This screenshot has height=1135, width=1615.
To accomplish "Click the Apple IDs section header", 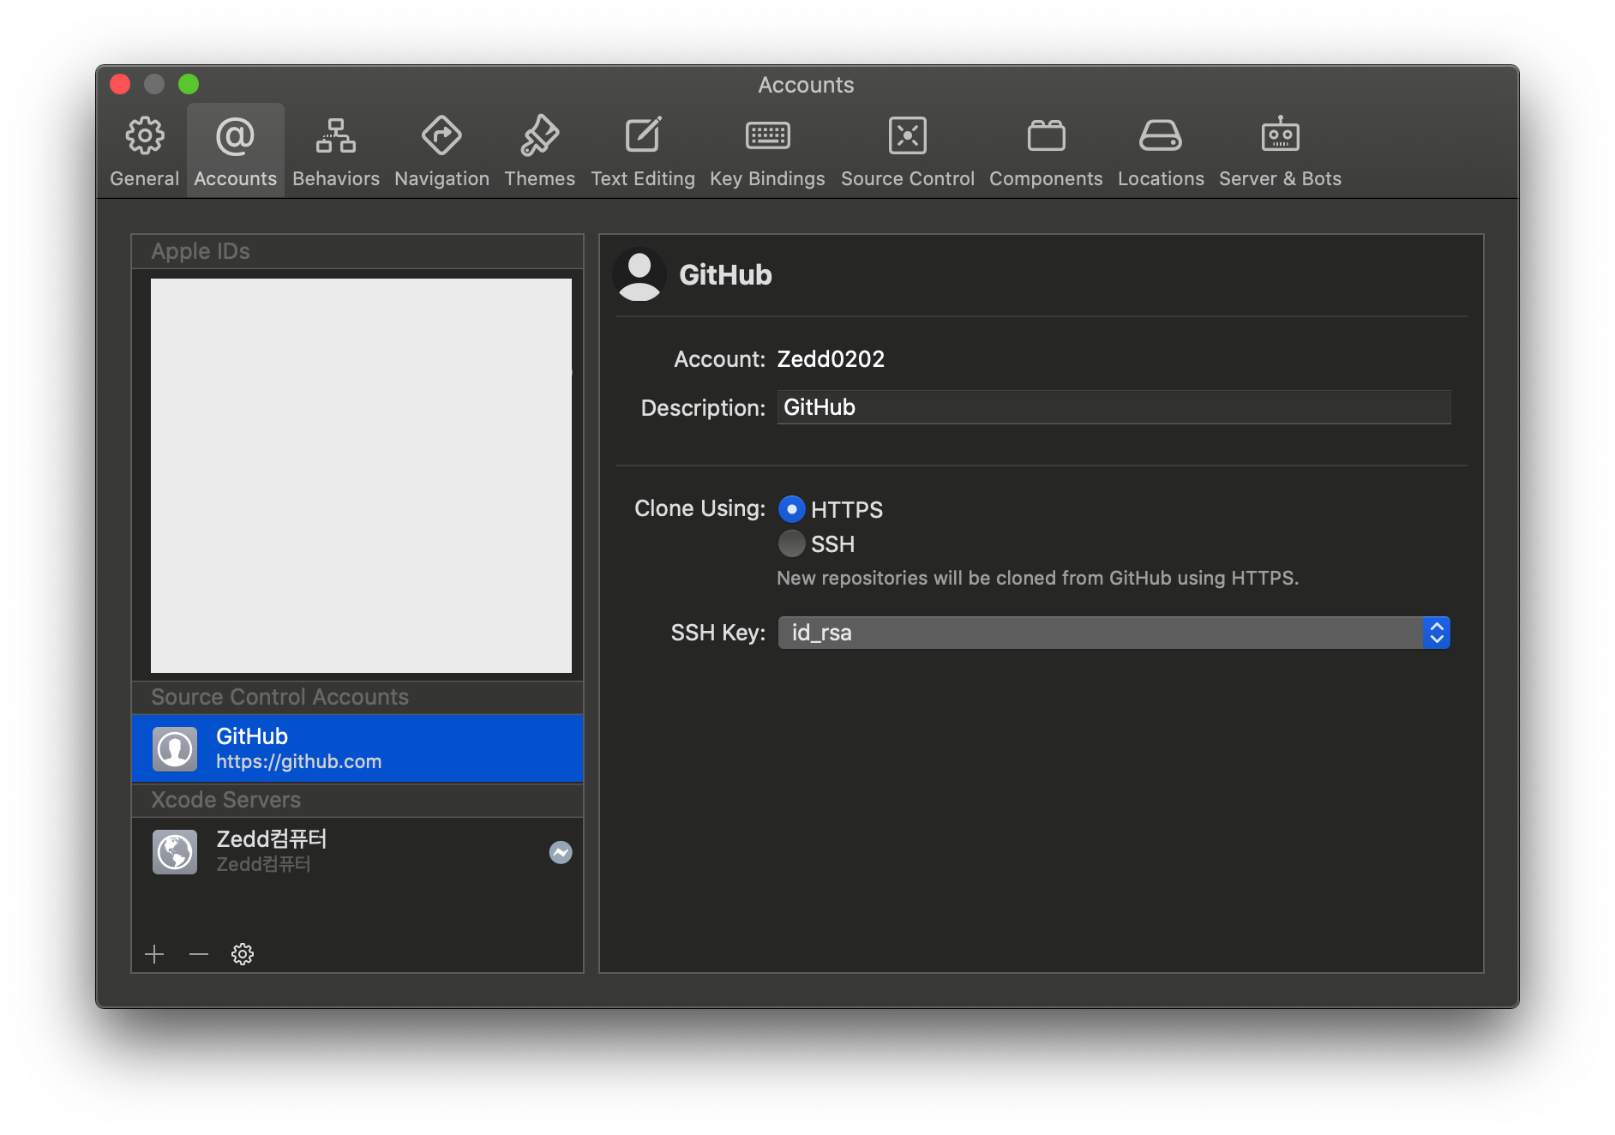I will click(357, 251).
